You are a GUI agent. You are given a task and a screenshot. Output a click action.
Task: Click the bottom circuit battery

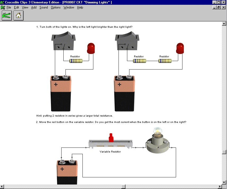pyautogui.click(x=67, y=172)
